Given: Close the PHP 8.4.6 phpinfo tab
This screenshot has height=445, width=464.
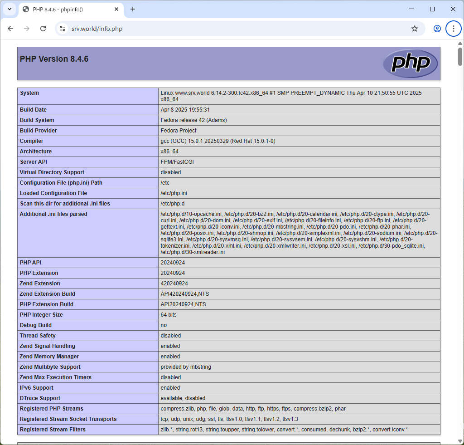Looking at the screenshot, I should click(116, 9).
